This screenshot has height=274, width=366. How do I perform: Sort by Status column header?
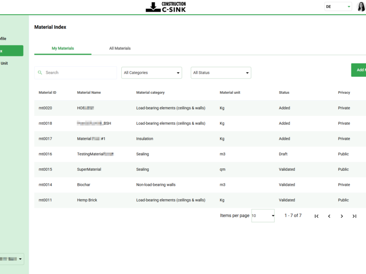click(x=284, y=93)
